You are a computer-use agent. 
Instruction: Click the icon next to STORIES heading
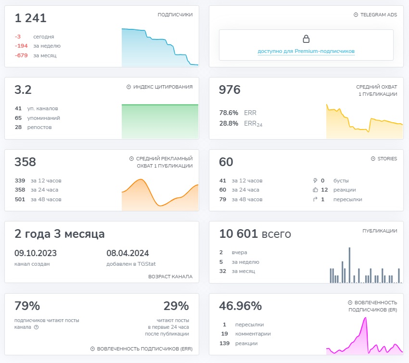pyautogui.click(x=373, y=159)
